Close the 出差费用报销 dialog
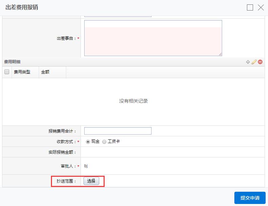Screen dimensions: 268x206 261,7
